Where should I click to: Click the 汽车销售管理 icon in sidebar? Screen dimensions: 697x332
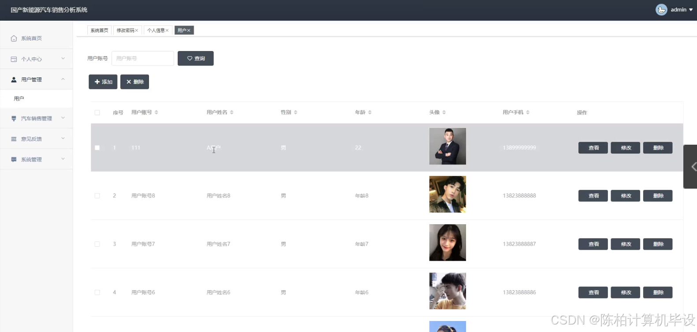coord(14,118)
